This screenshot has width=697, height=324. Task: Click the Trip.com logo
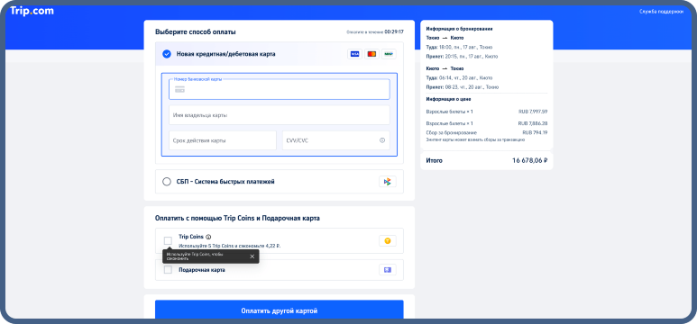(x=32, y=11)
